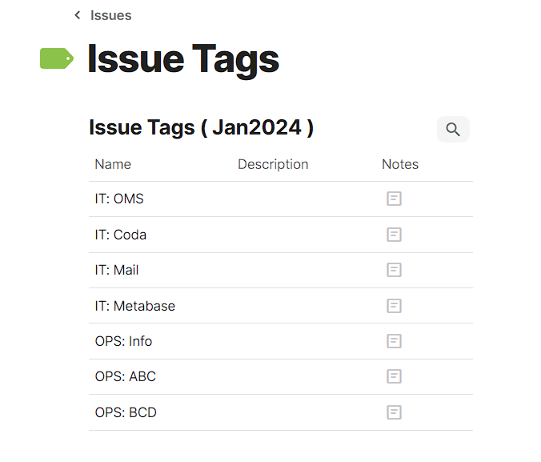Select the IT: Metabase tag name
The image size is (541, 462).
(x=134, y=306)
